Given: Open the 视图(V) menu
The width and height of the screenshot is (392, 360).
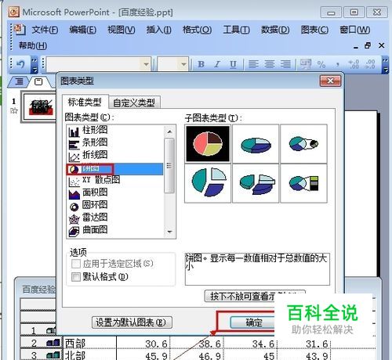Looking at the screenshot, I should click(122, 30).
